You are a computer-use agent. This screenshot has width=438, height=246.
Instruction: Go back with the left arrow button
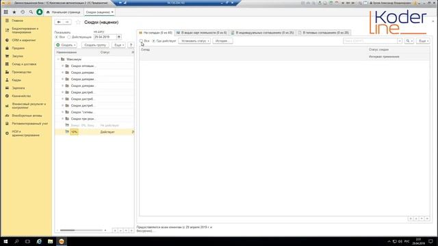click(x=59, y=22)
